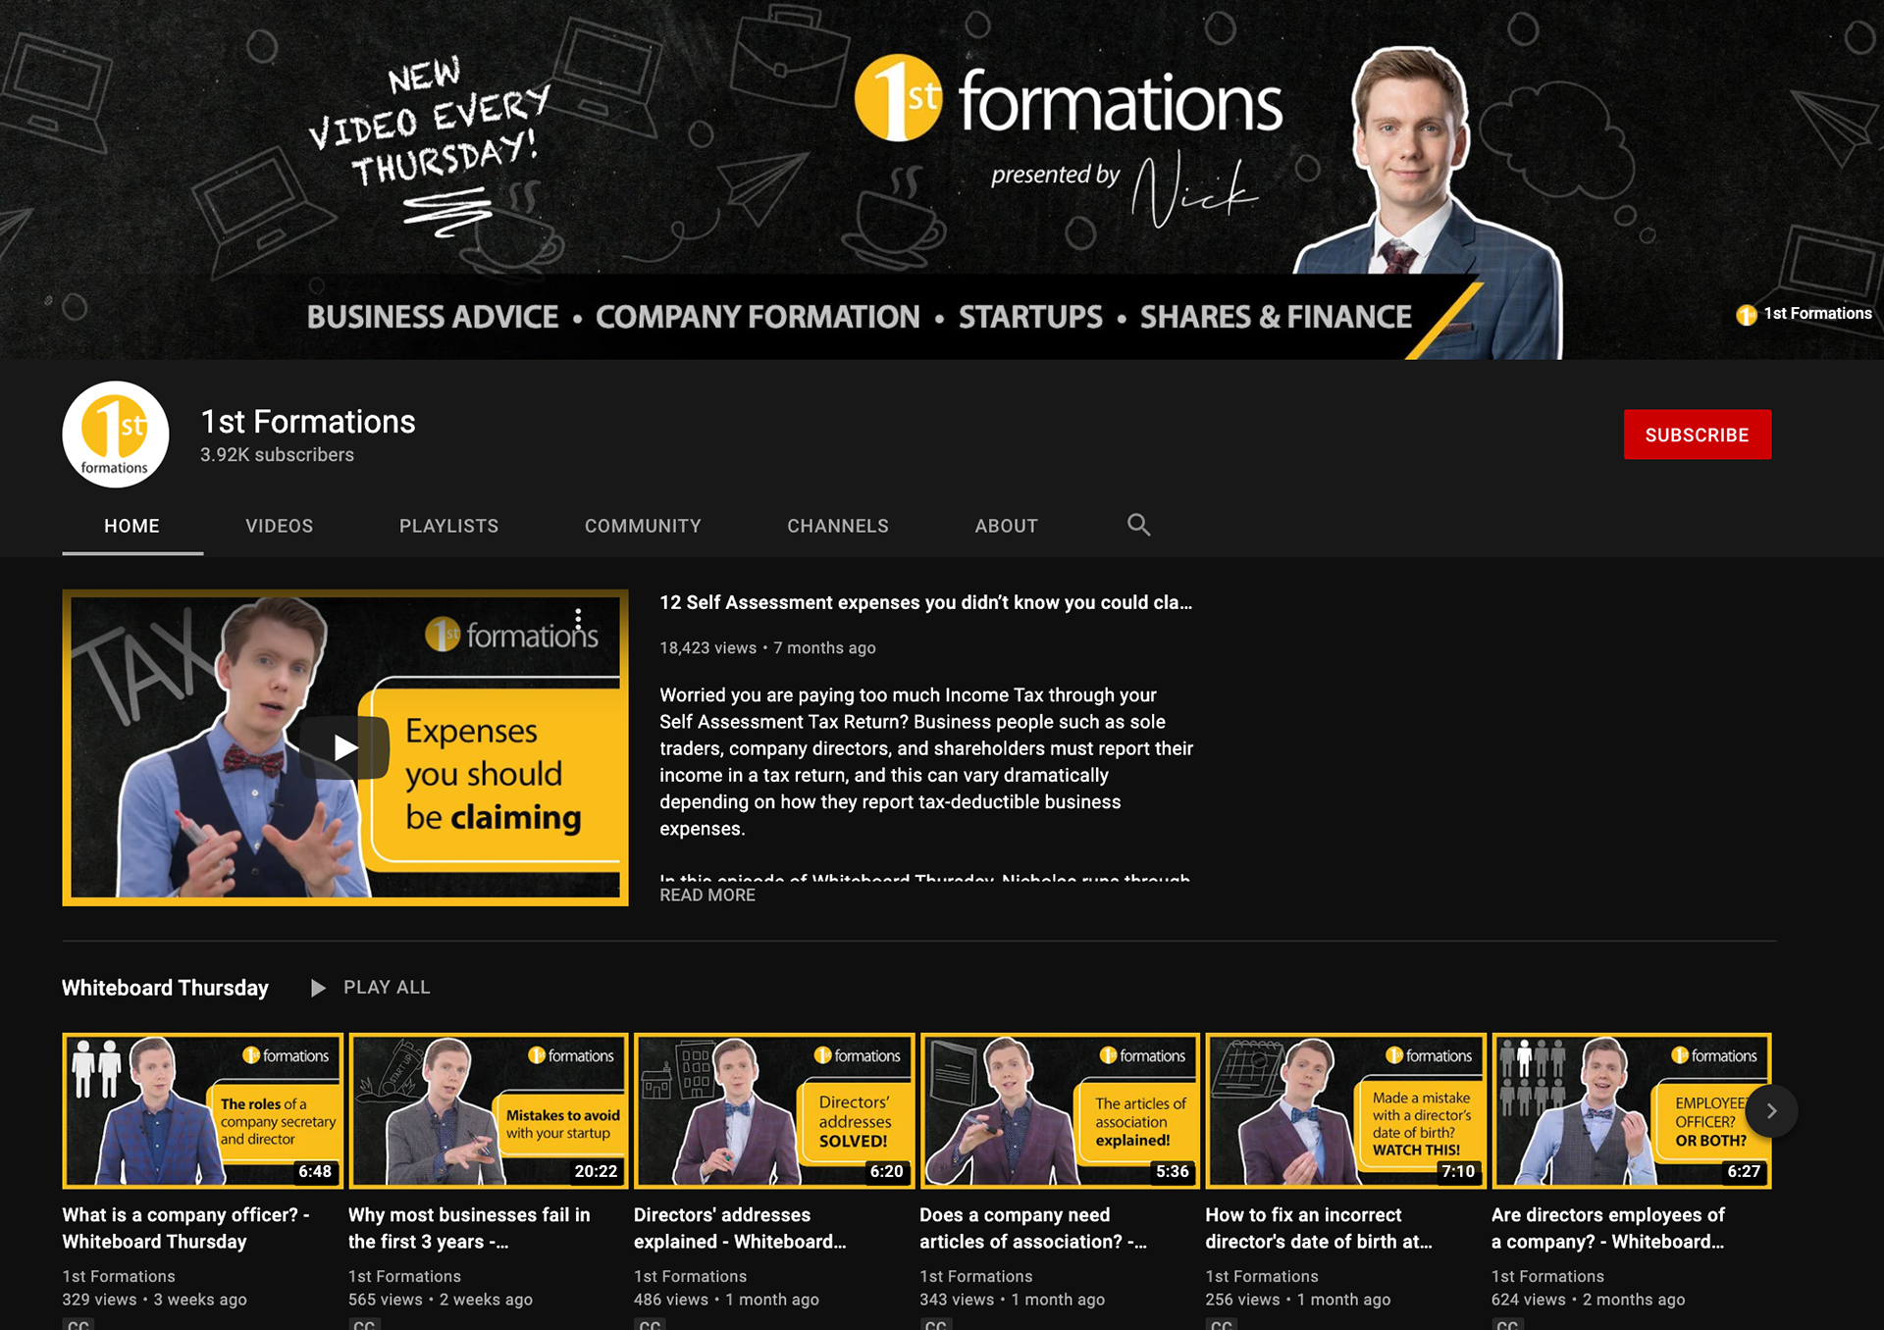1884x1330 pixels.
Task: Click 1st Formations under the 624 views video
Action: tap(1547, 1276)
